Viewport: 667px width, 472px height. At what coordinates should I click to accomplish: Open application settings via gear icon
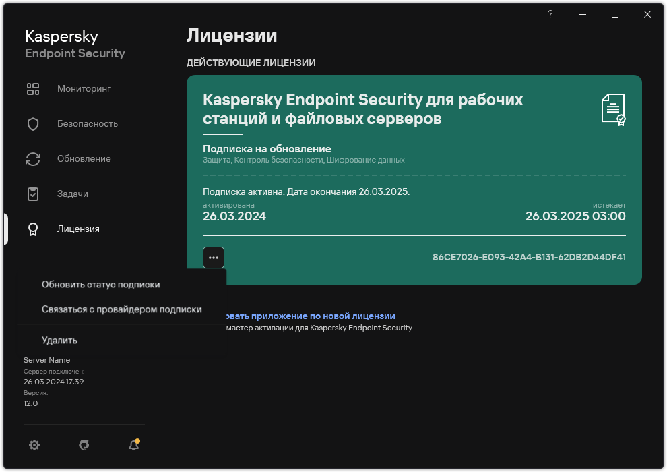tap(34, 445)
